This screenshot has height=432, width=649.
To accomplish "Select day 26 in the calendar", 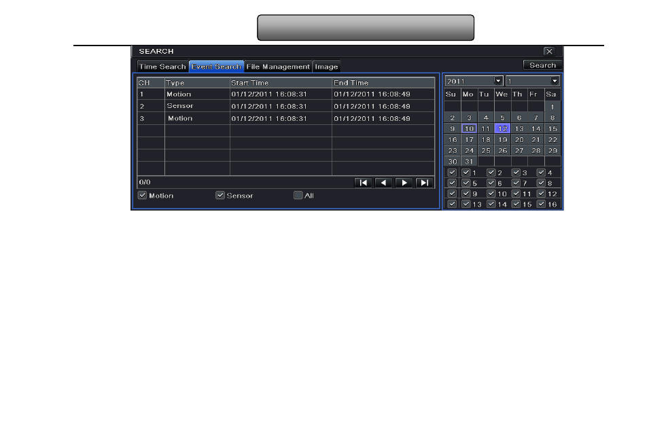I will point(502,151).
